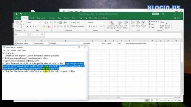Click the Select All corner triangle in Excel
191x107 pixels.
[16, 41]
